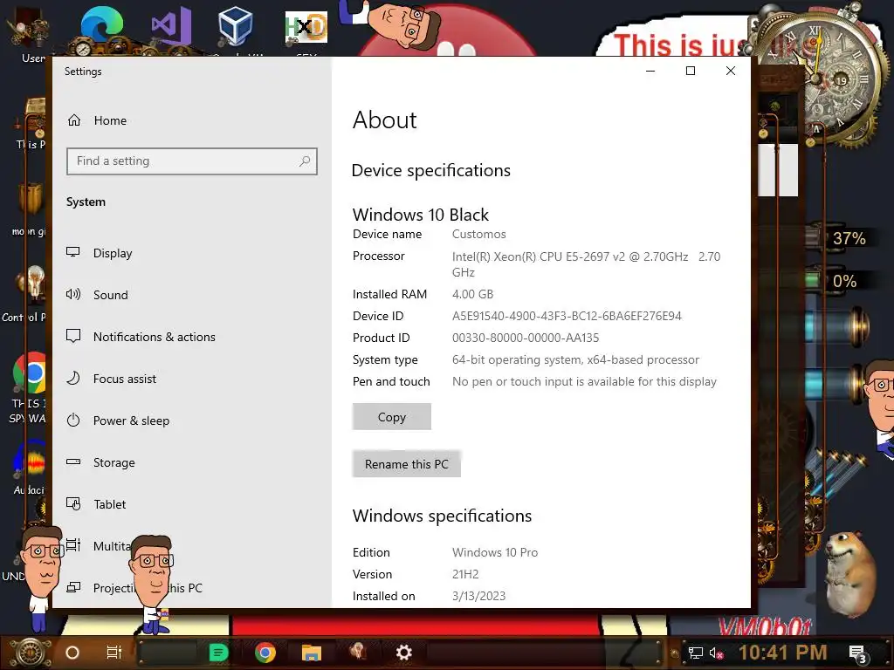Viewport: 894px width, 670px height.
Task: Click the 10:41 PM taskbar clock
Action: pyautogui.click(x=782, y=653)
